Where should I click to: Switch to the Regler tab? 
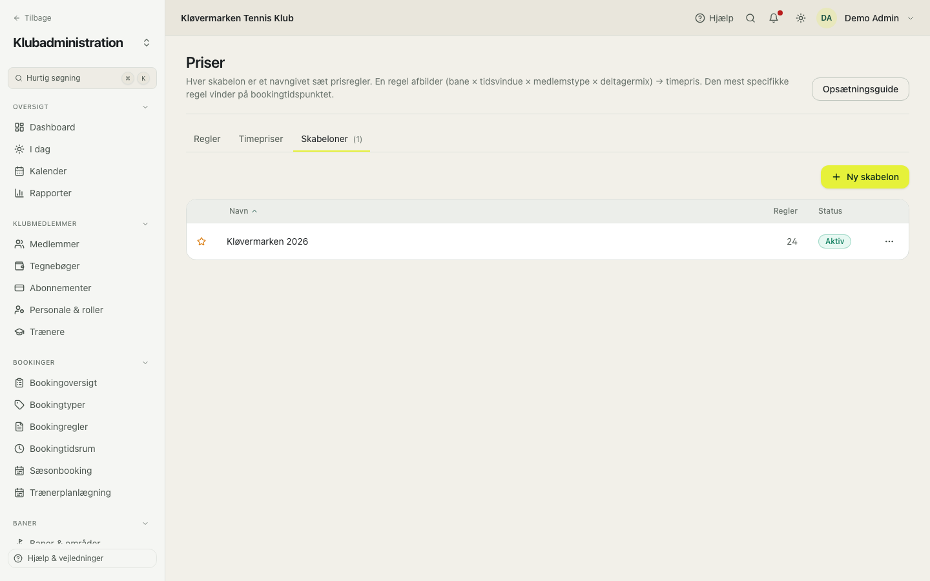pos(207,139)
